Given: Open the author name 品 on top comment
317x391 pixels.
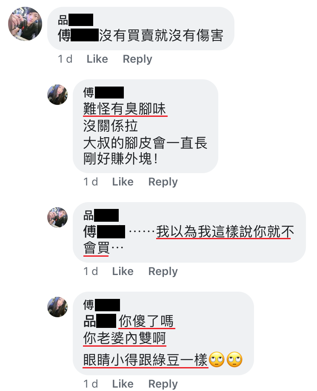Looking at the screenshot, I should [75, 20].
